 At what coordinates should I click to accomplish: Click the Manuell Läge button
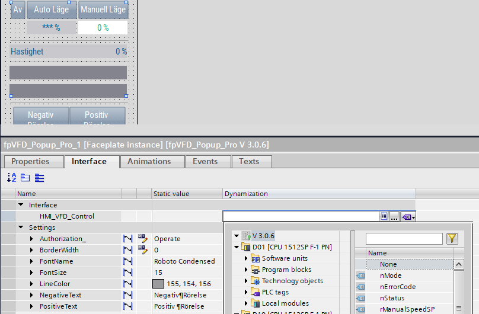coord(103,9)
